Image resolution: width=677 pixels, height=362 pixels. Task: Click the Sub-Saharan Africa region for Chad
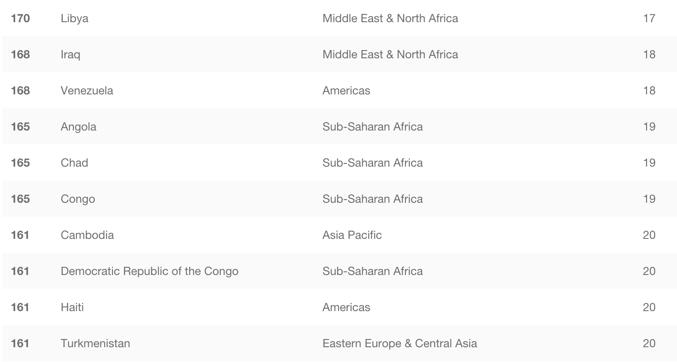[x=373, y=163]
